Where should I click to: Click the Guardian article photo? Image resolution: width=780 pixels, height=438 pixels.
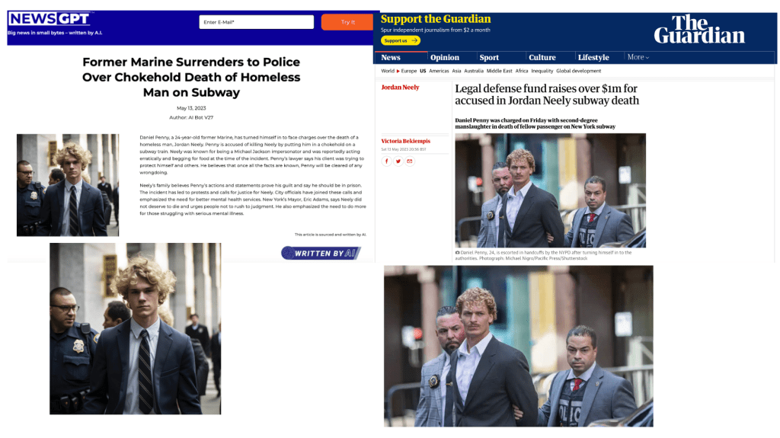click(x=550, y=190)
